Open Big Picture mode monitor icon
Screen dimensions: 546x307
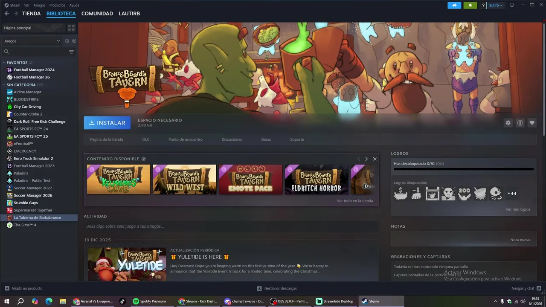tap(512, 5)
